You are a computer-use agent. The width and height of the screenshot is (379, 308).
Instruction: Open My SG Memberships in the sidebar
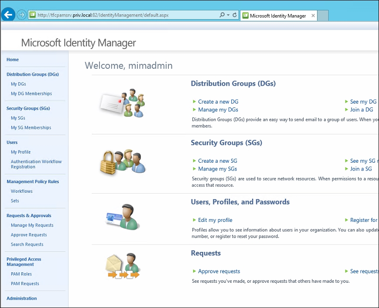tap(31, 127)
